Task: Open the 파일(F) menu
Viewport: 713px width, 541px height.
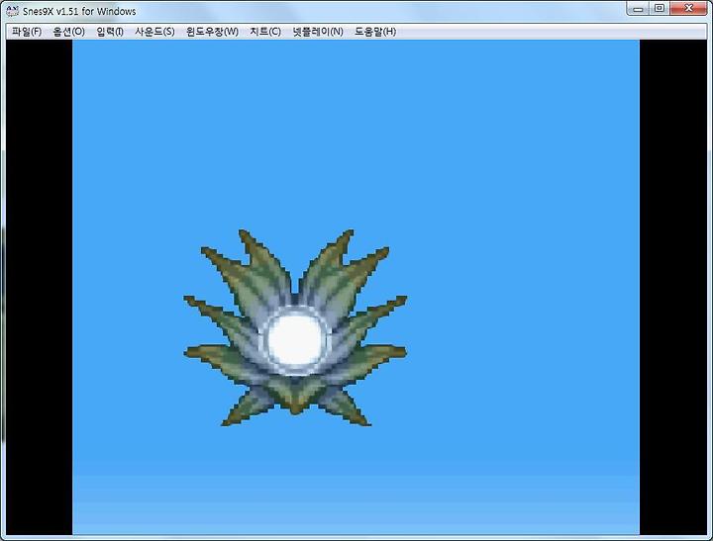Action: tap(27, 32)
